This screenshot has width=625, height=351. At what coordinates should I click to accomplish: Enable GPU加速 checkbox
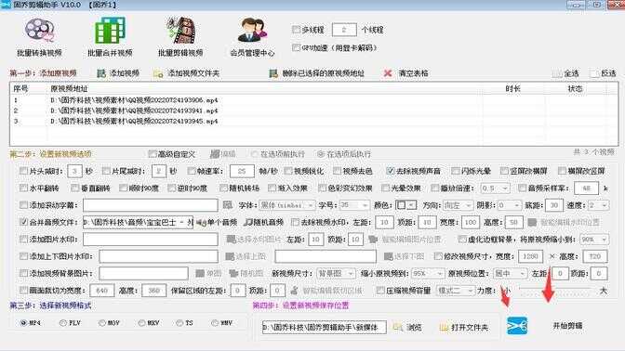point(296,47)
